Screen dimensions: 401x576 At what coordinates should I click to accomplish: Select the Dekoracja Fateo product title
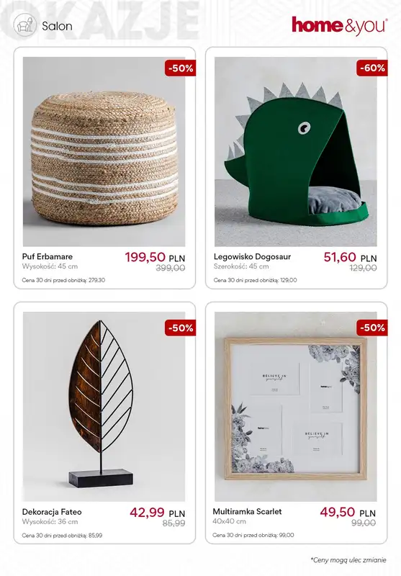[x=52, y=512]
